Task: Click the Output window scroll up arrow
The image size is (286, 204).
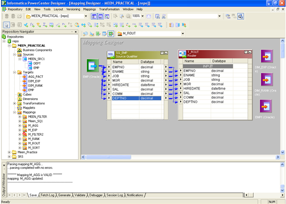Action: tap(282, 165)
